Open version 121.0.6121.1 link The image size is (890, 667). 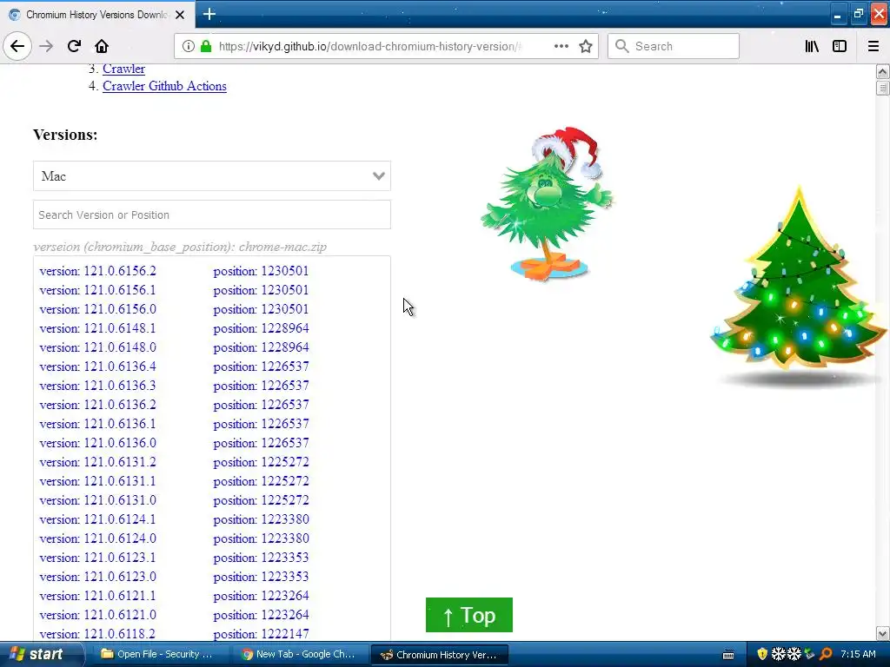pyautogui.click(x=97, y=596)
